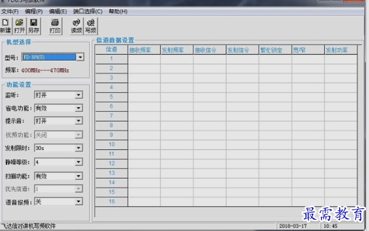Click the 接收信令 column header

pyautogui.click(x=210, y=50)
